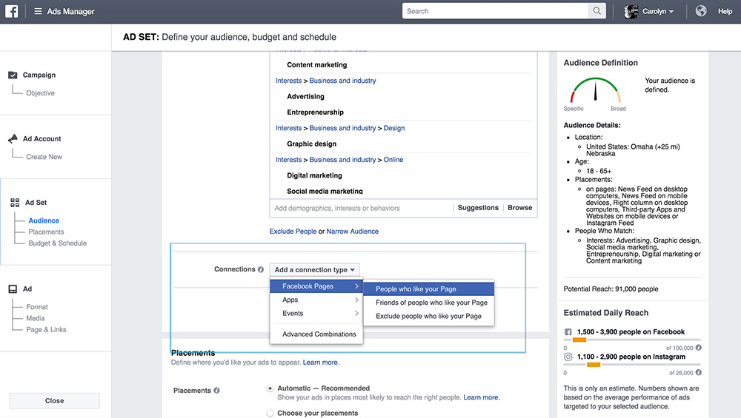Screen dimensions: 741x418
Task: Click Digital marketing interest
Action: coord(314,175)
